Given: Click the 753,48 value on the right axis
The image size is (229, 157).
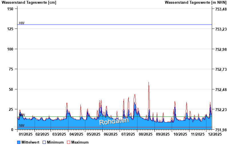Looking at the screenshot, I should coord(219,9).
